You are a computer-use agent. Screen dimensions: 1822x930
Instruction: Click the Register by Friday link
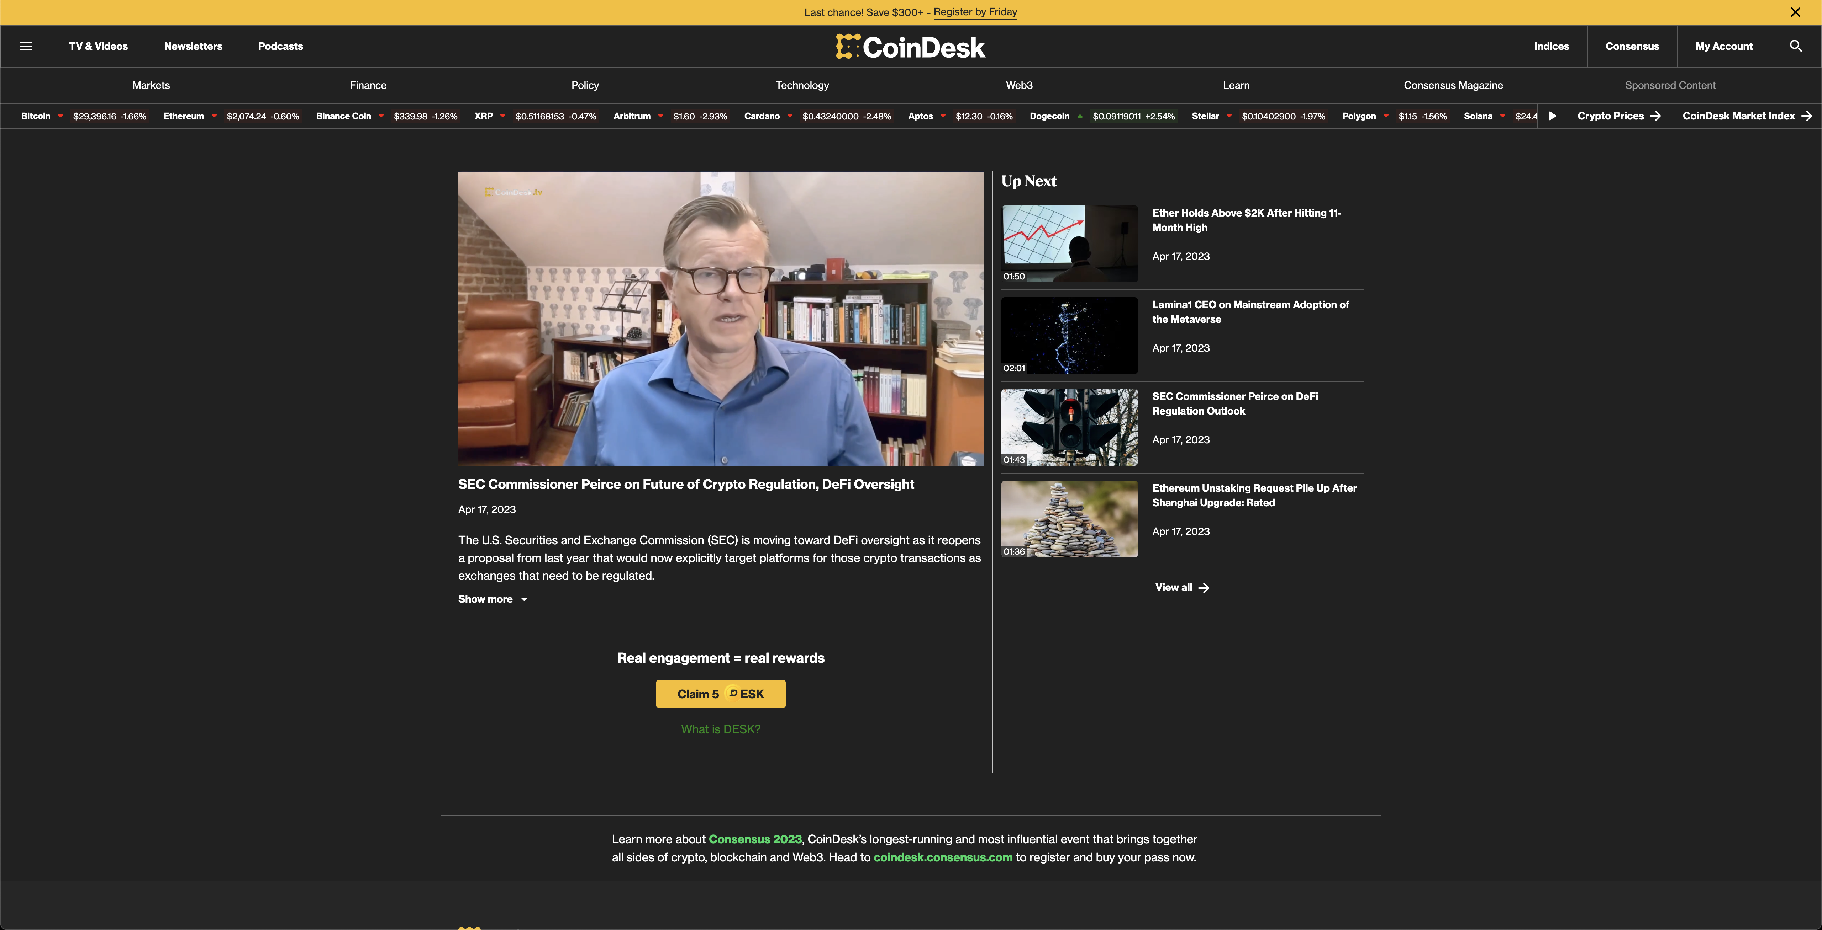click(975, 11)
